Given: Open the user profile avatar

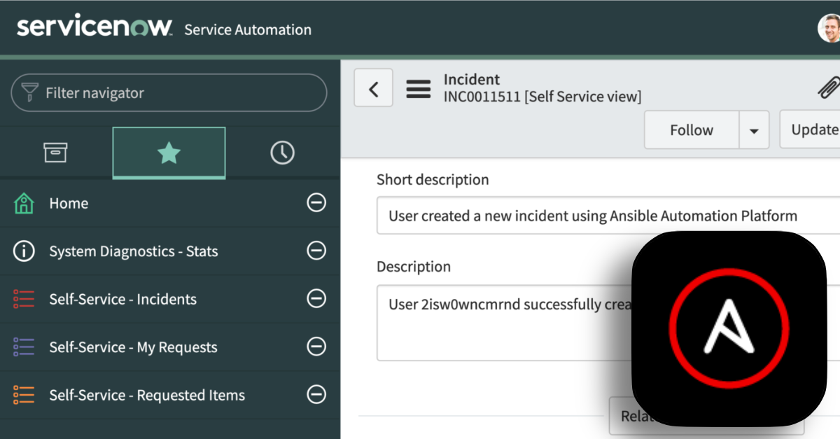Looking at the screenshot, I should [829, 29].
